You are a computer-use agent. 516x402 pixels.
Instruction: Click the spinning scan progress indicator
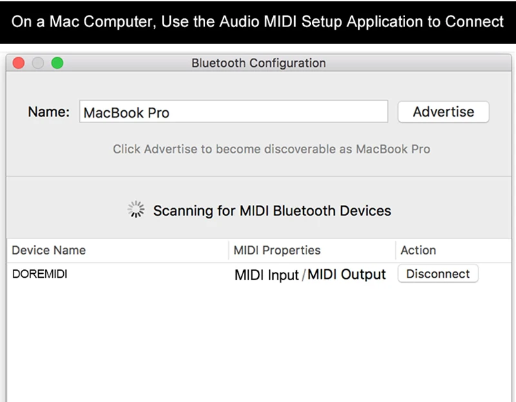(x=135, y=210)
